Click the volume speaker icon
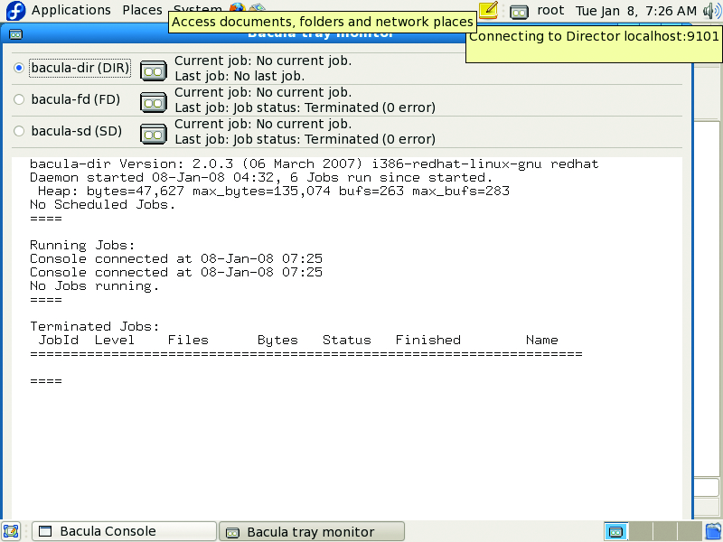This screenshot has width=723, height=542. tap(711, 11)
